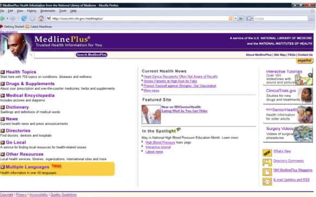The height and width of the screenshot is (197, 316).
Task: Click the arrow icon beside News
Action: pyautogui.click(x=3, y=119)
